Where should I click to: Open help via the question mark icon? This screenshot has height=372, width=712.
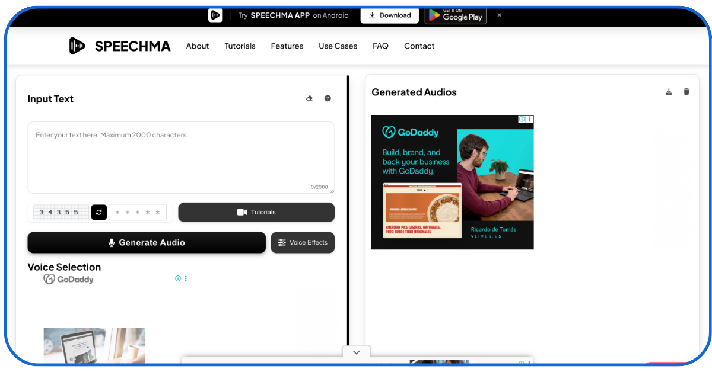tap(328, 98)
